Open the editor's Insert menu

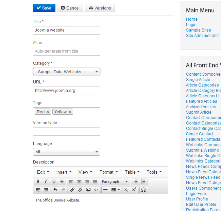64,172
